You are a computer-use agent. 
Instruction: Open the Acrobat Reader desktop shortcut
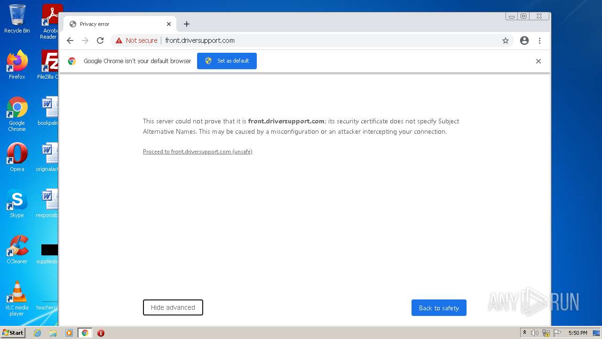[49, 21]
